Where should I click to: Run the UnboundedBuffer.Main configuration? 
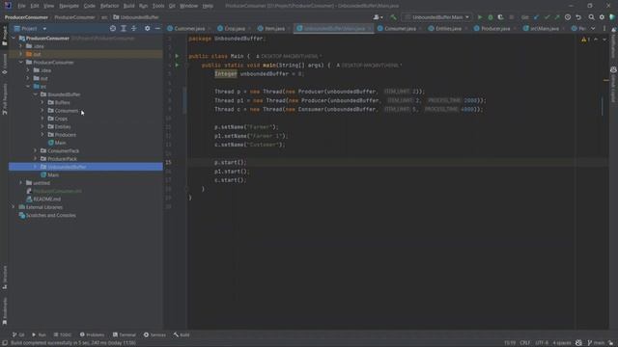click(480, 17)
